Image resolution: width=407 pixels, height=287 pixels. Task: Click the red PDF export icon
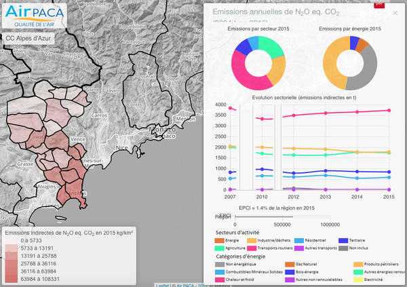379,3
